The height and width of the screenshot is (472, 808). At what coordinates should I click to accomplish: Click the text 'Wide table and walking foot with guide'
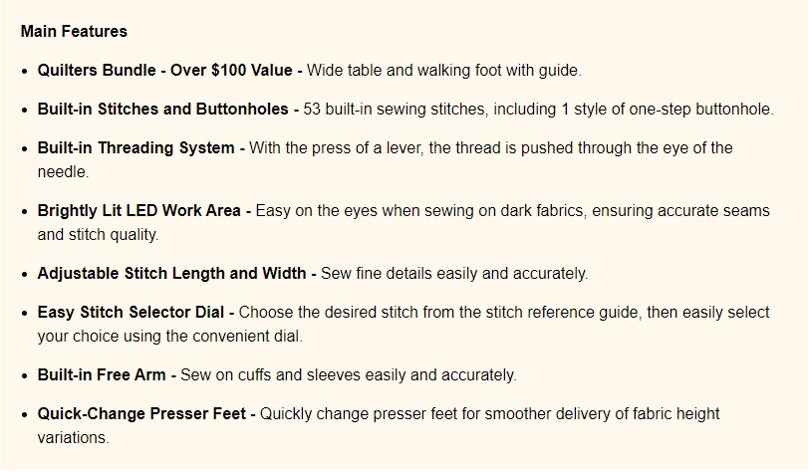pyautogui.click(x=442, y=70)
